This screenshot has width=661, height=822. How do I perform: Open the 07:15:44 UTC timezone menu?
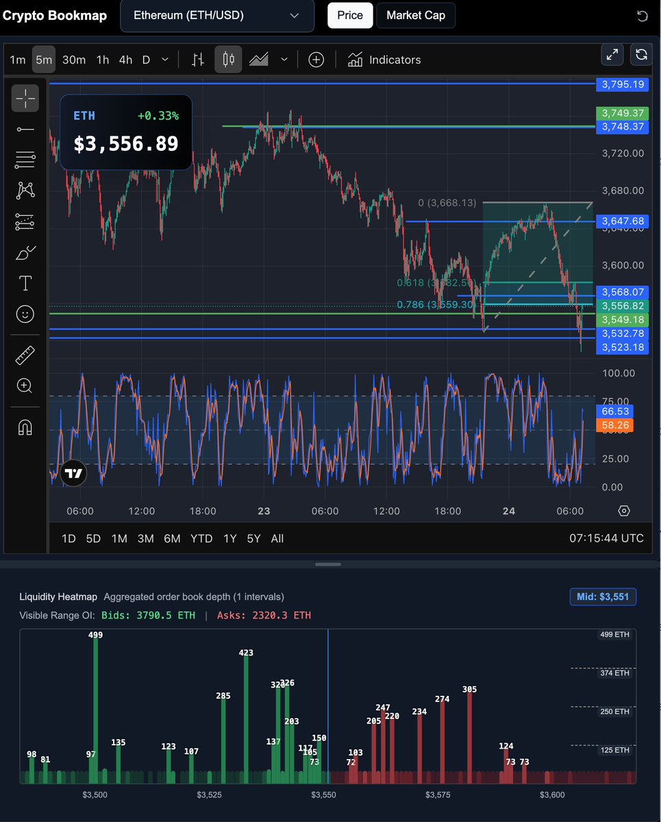(606, 538)
